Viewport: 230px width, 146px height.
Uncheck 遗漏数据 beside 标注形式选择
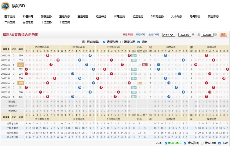pyautogui.click(x=104, y=42)
